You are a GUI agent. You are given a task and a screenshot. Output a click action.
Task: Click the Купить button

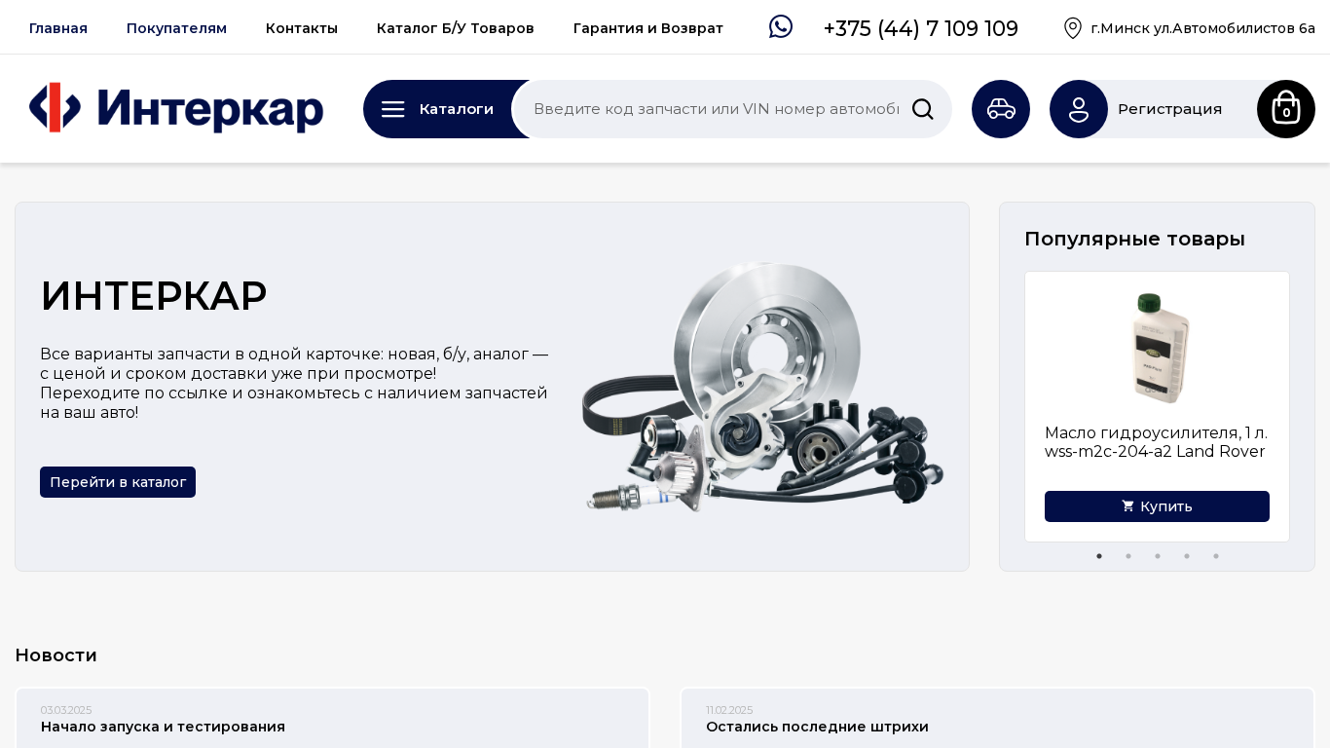pyautogui.click(x=1157, y=506)
